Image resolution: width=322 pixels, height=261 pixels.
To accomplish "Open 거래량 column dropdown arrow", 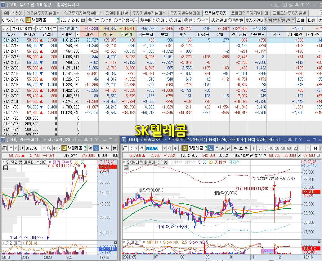I will point(78,34).
